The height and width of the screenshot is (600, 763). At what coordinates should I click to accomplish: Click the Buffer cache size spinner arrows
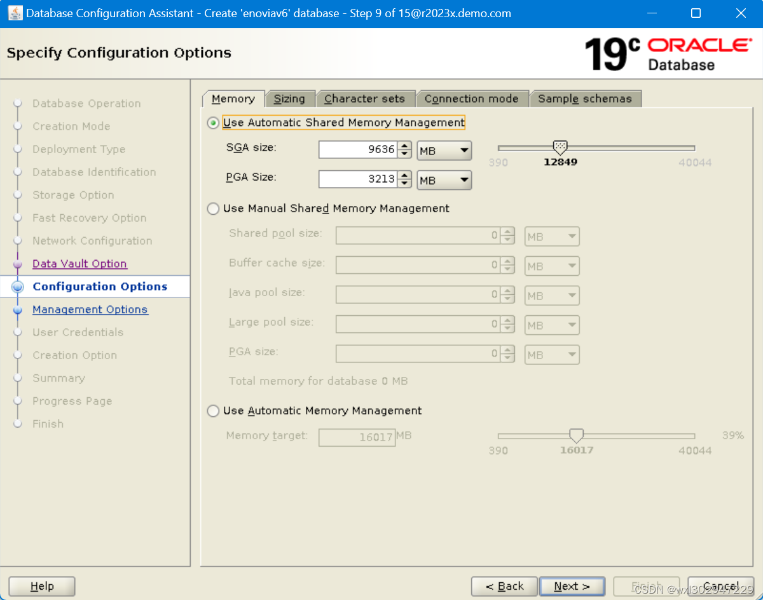click(x=507, y=265)
